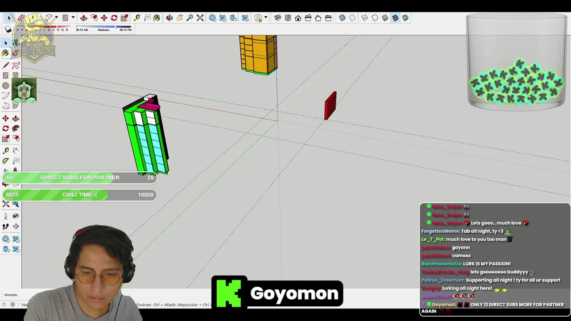Open the 3D Warehouse
This screenshot has width=571, height=321.
(213, 18)
